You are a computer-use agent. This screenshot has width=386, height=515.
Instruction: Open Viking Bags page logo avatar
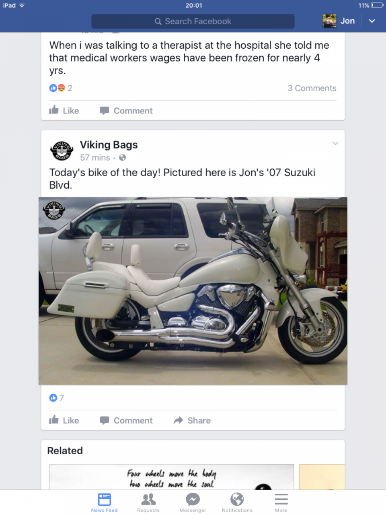[x=62, y=151]
